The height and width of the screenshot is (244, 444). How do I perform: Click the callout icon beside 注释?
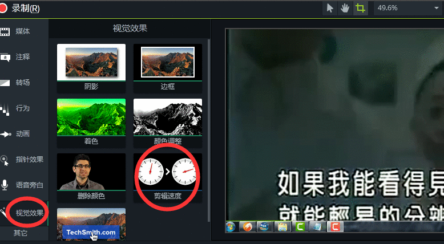5,58
